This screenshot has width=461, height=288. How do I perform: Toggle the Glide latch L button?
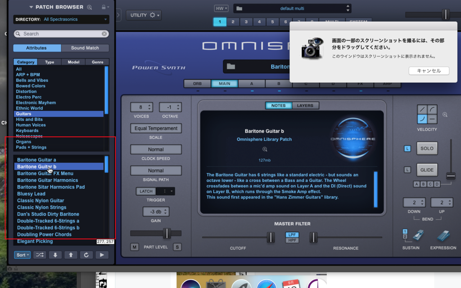(407, 170)
